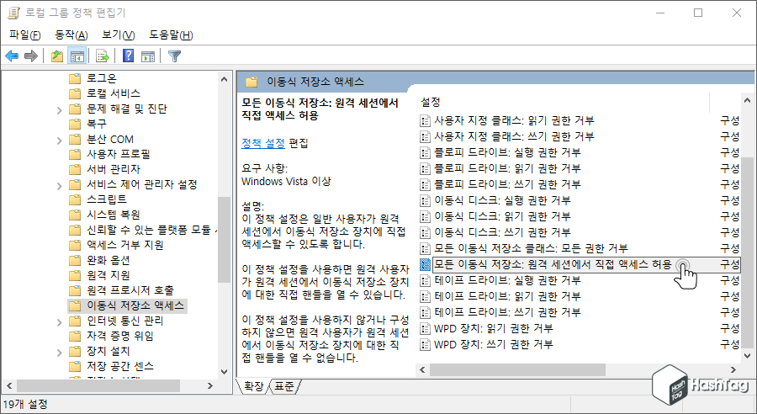757x414 pixels.
Task: Click the 복구 folder icon
Action: [x=75, y=124]
